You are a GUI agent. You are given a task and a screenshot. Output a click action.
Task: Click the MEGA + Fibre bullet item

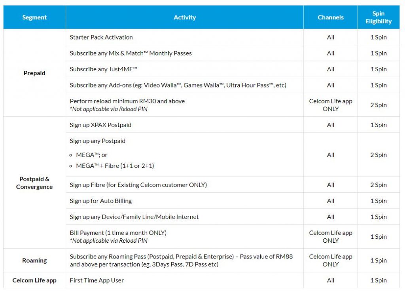pyautogui.click(x=115, y=166)
